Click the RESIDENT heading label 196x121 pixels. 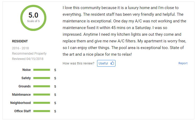tap(20, 41)
